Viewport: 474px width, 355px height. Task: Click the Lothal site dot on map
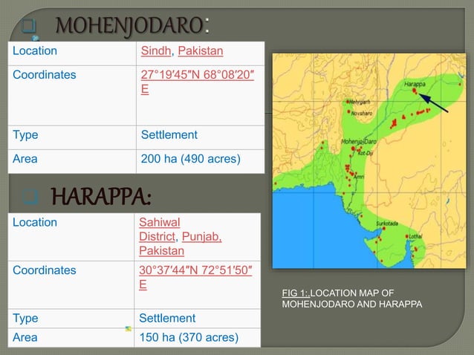[x=407, y=236]
